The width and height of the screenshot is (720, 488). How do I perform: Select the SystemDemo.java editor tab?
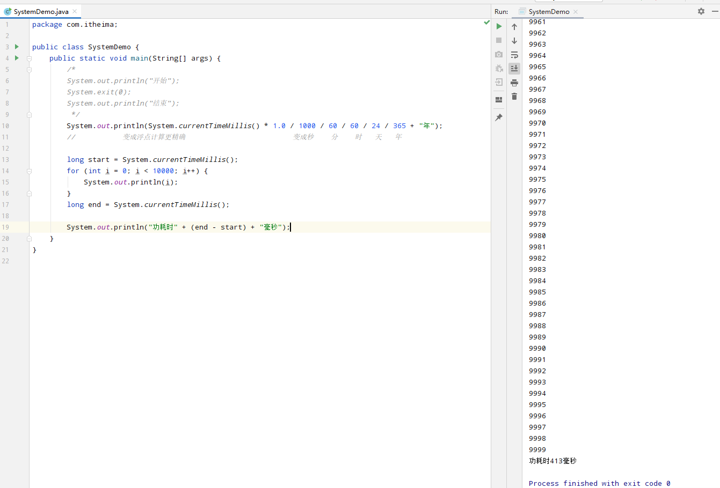click(41, 11)
